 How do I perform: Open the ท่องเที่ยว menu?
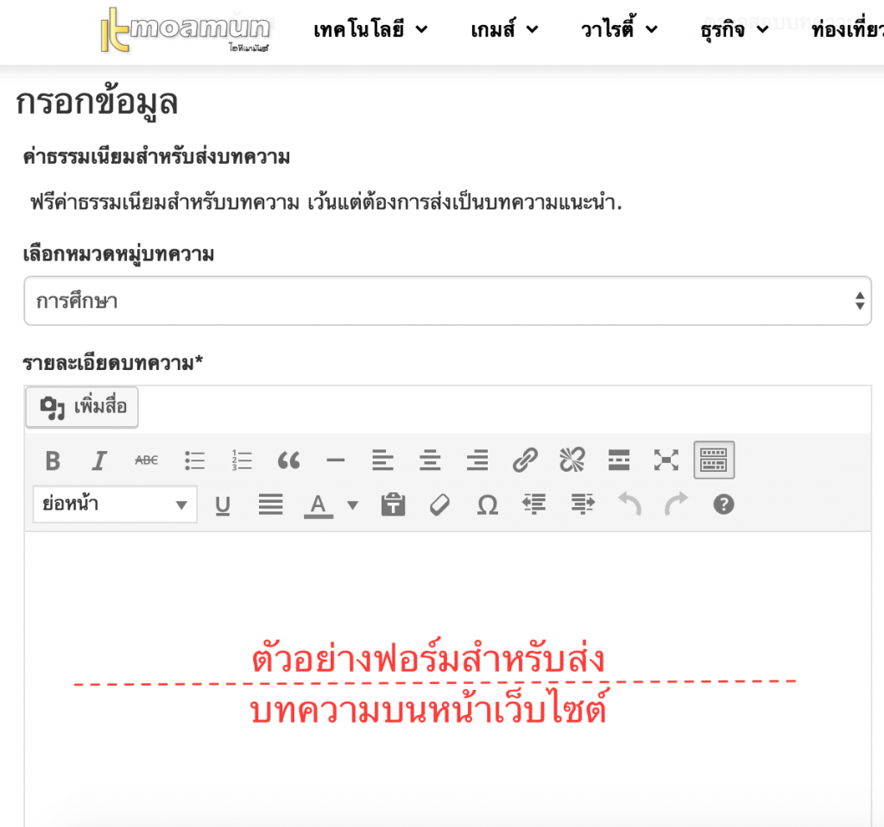pyautogui.click(x=848, y=29)
